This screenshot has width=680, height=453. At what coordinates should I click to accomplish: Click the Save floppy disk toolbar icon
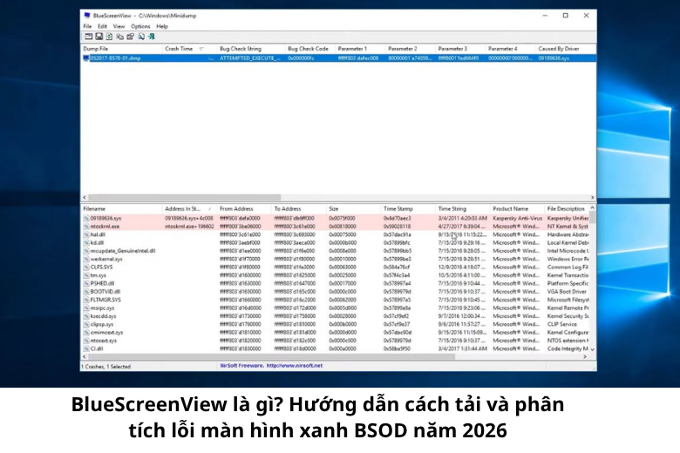tap(99, 37)
